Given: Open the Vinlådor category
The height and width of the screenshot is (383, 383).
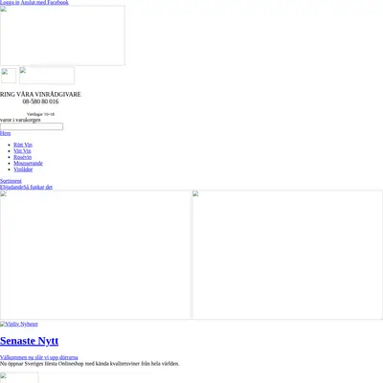Looking at the screenshot, I should [23, 169].
